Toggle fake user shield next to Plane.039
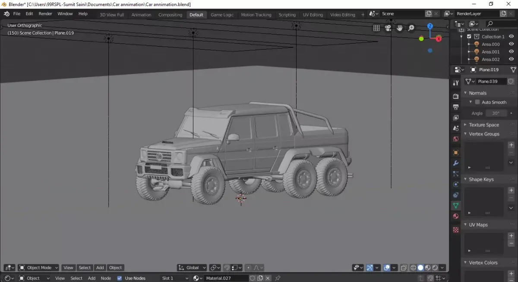518x282 pixels. click(x=511, y=81)
